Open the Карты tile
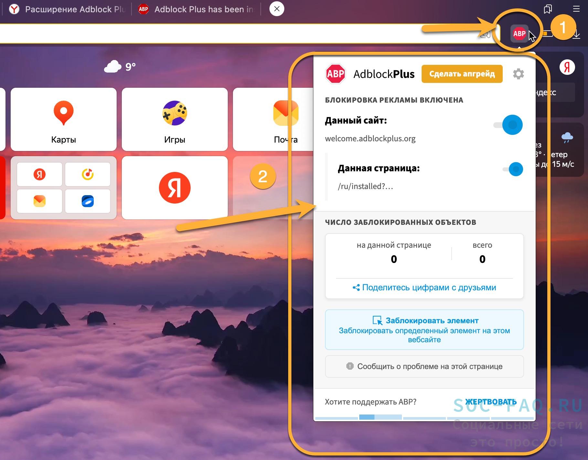Viewport: 588px width, 460px height. pyautogui.click(x=64, y=119)
